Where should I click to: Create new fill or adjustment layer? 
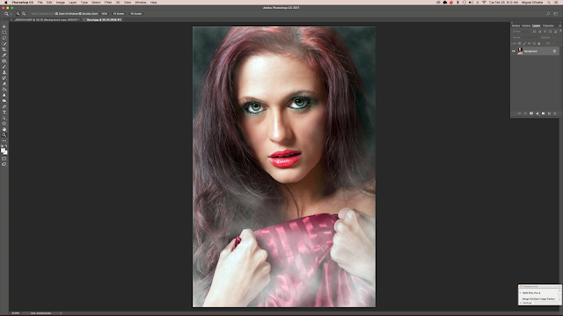point(537,113)
